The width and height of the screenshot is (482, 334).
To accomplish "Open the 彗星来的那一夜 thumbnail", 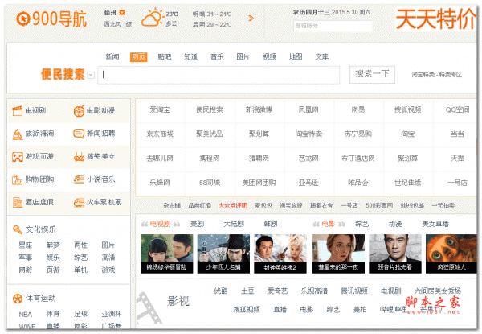I will click(338, 254).
